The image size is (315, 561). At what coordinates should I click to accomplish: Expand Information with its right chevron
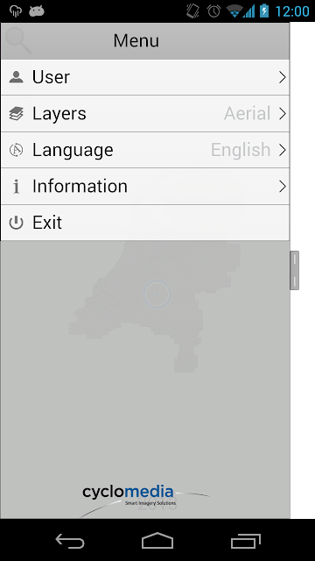click(282, 187)
